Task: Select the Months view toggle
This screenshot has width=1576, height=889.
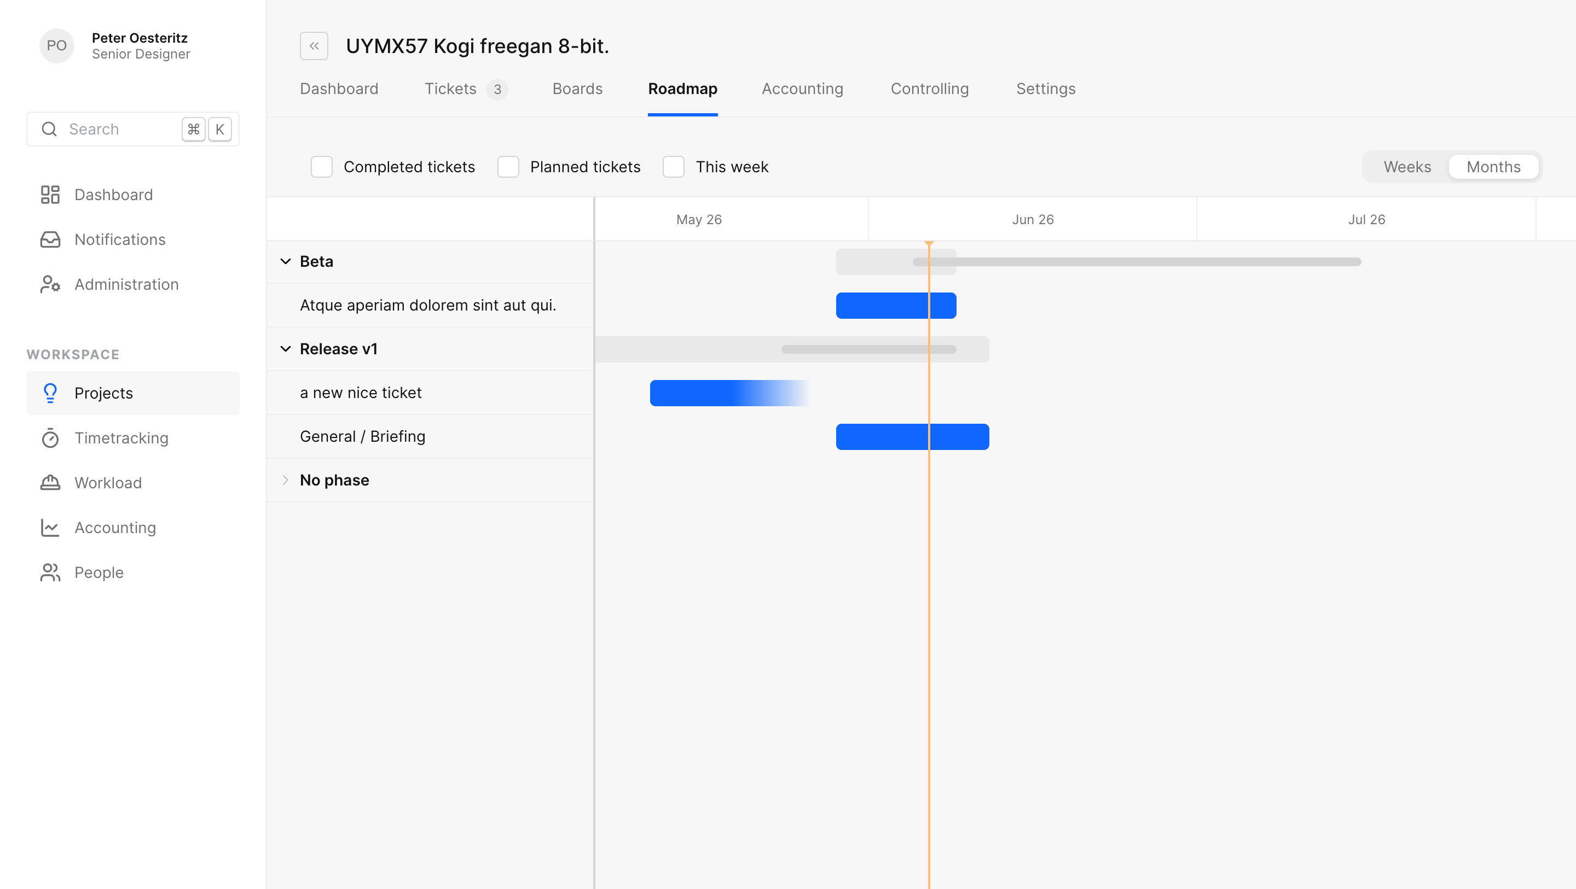Action: click(x=1493, y=167)
